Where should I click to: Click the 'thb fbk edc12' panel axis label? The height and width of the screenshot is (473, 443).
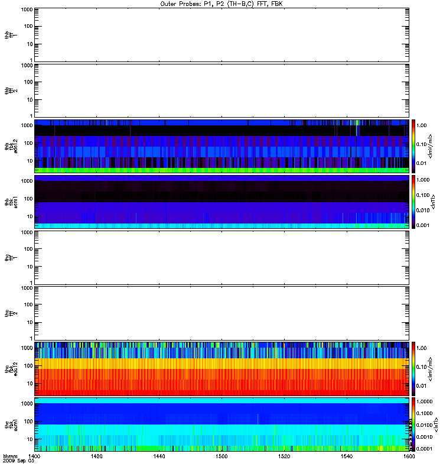pyautogui.click(x=11, y=146)
